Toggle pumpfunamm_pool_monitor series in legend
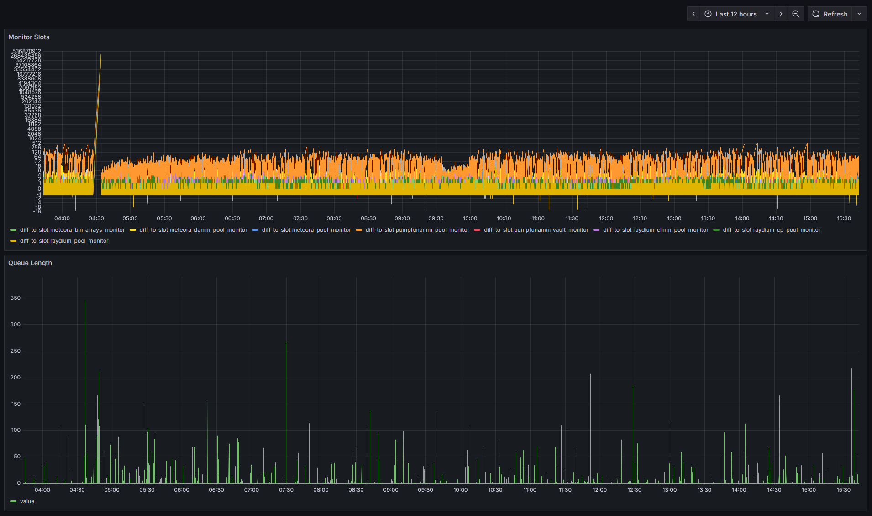Screen dimensions: 872x516 (417, 230)
